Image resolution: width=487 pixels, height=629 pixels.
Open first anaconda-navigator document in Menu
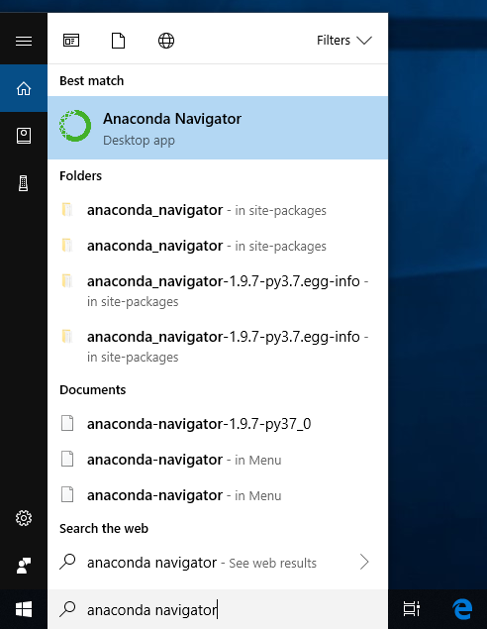[218, 460]
